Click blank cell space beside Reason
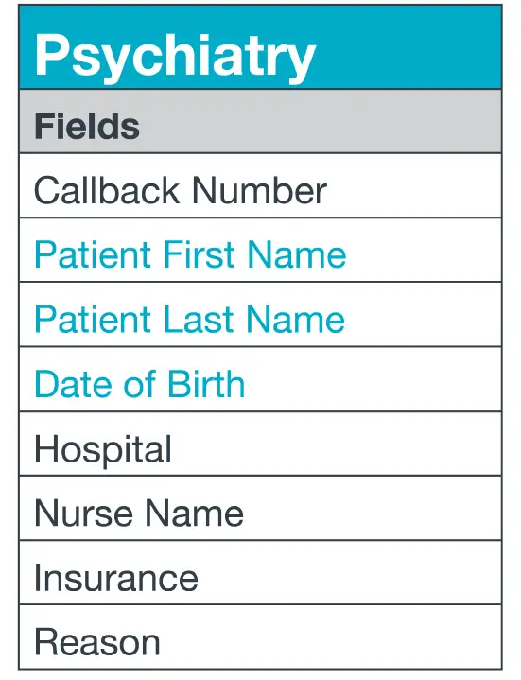This screenshot has width=521, height=680. [x=332, y=636]
